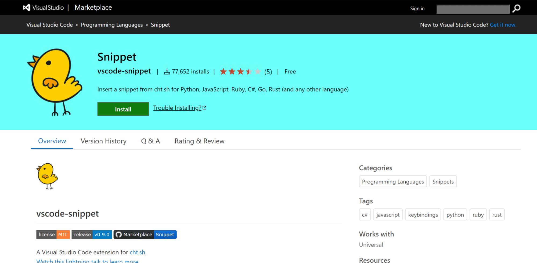
Task: Click the GitHub Marketplace Snippet badge
Action: point(145,235)
